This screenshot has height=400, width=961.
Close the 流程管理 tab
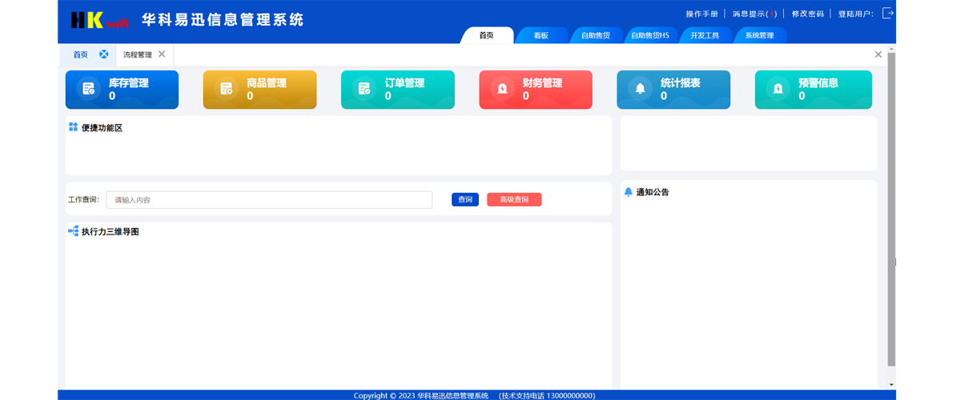(162, 54)
